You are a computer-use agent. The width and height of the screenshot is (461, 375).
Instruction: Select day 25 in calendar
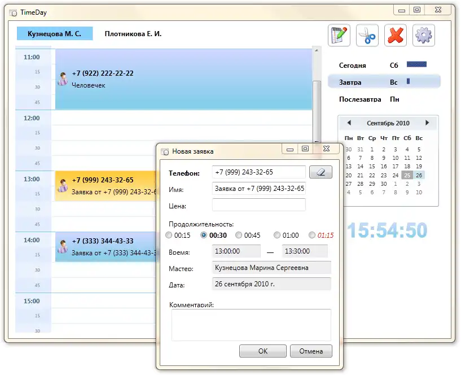(407, 175)
